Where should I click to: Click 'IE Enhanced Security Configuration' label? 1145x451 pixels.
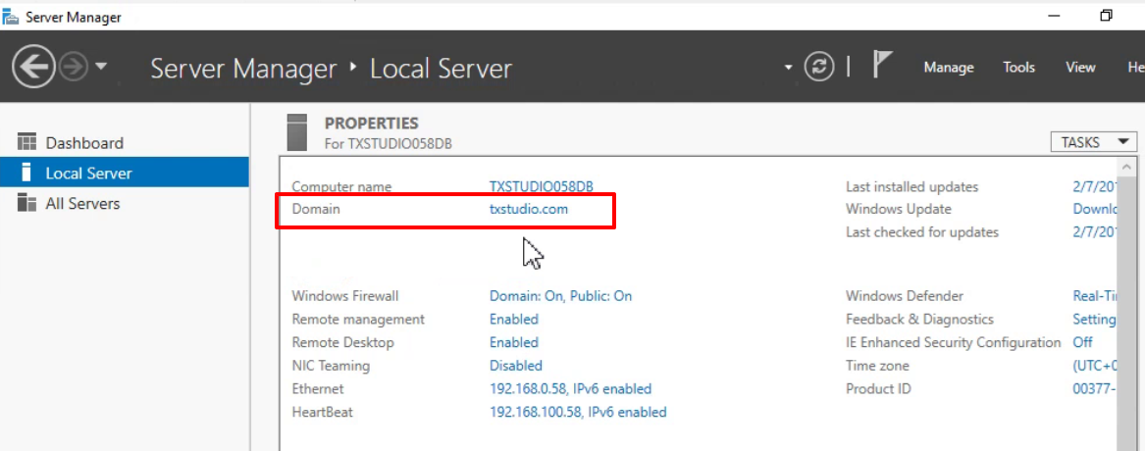[x=953, y=342]
